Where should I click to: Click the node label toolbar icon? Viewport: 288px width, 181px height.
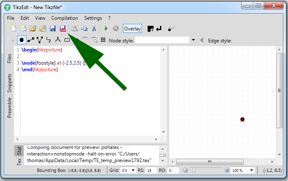coord(171,29)
